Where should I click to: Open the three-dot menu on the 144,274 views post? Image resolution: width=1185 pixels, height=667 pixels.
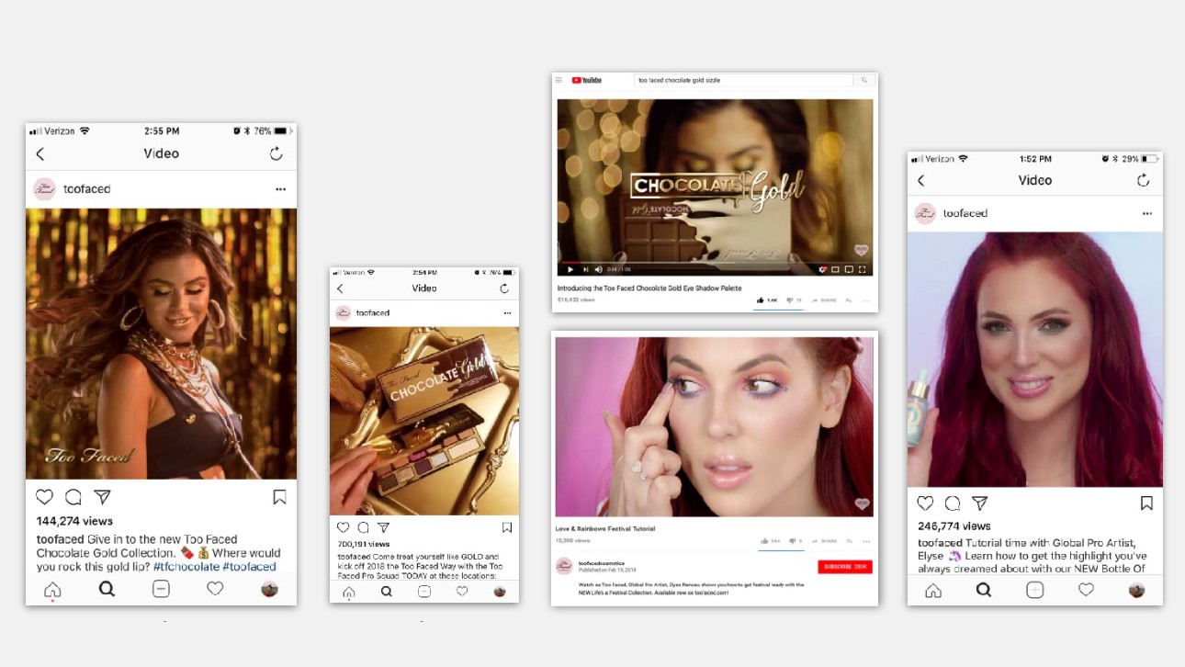(x=280, y=189)
